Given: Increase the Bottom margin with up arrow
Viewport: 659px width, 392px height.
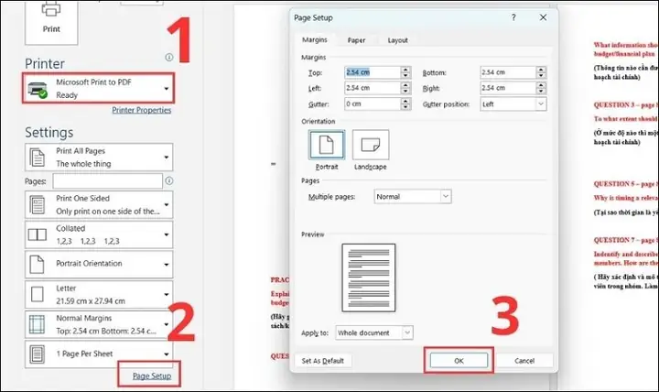Looking at the screenshot, I should pyautogui.click(x=541, y=70).
